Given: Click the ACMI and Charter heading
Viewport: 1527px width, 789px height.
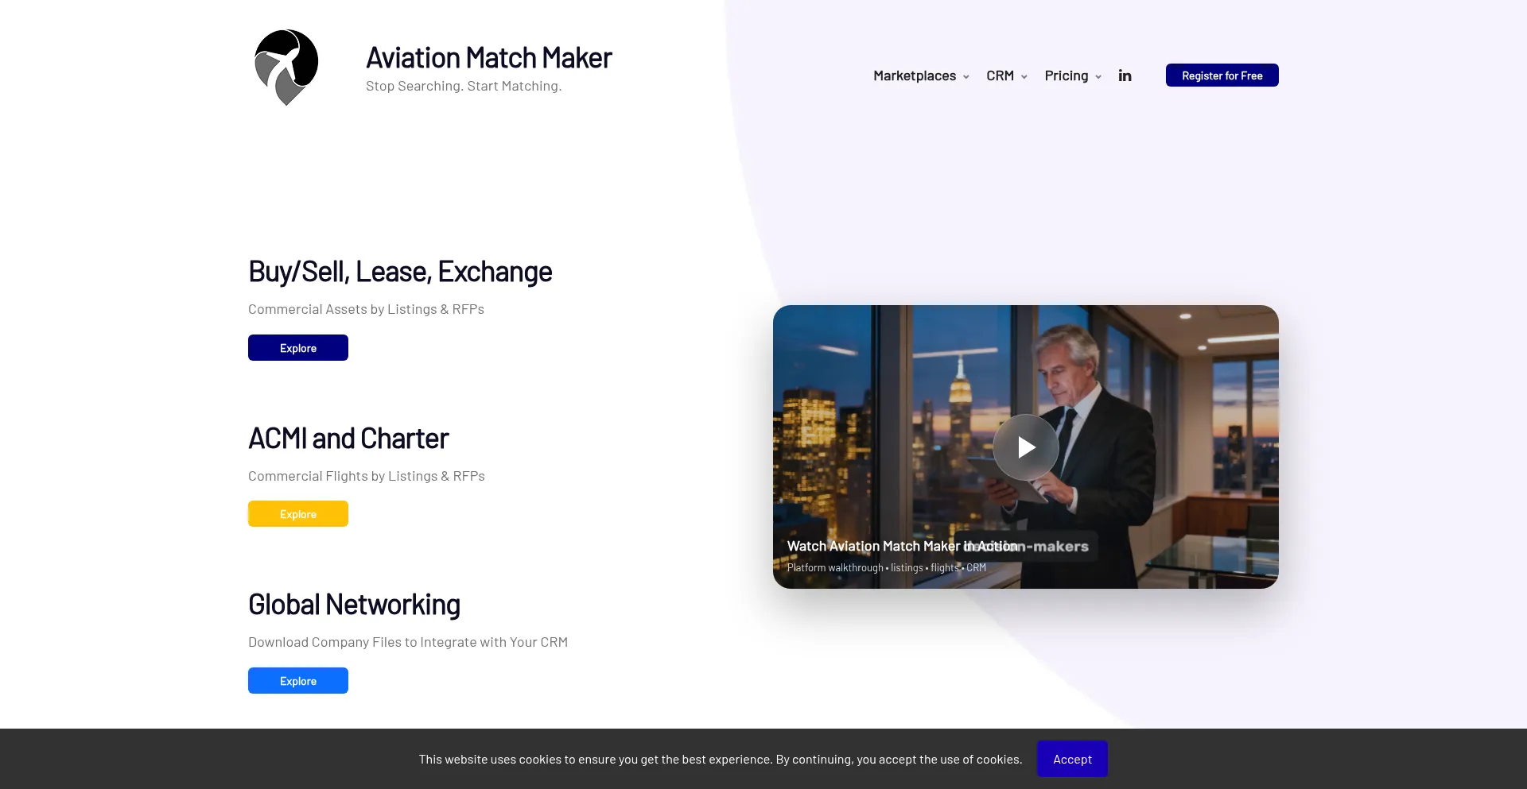Looking at the screenshot, I should tap(348, 439).
